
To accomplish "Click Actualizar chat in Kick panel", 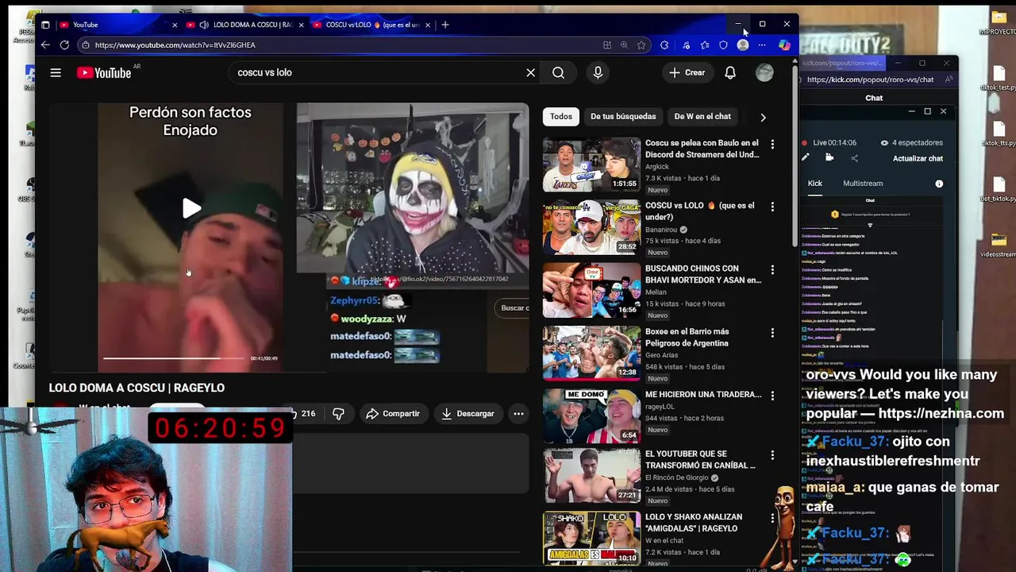I will 918,158.
